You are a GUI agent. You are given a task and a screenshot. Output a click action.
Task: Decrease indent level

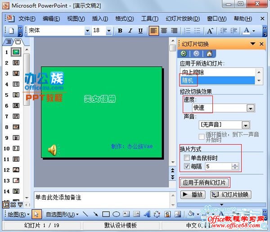click(x=223, y=31)
